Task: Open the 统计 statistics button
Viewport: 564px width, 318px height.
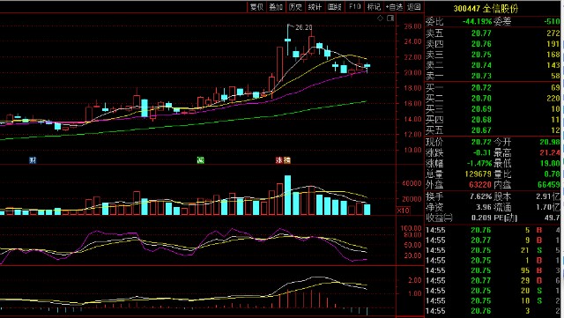Action: [315, 7]
